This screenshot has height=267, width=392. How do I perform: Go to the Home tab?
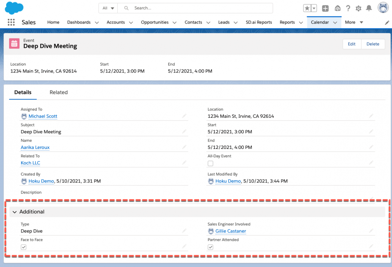coord(53,22)
